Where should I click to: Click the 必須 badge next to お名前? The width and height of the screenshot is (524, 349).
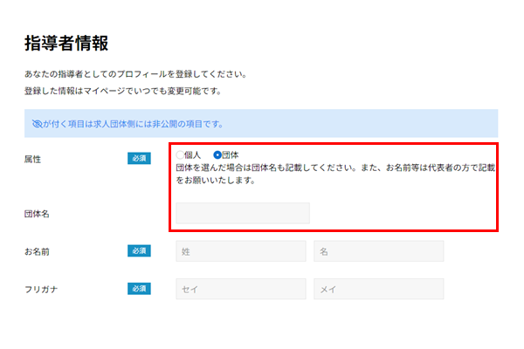[139, 250]
